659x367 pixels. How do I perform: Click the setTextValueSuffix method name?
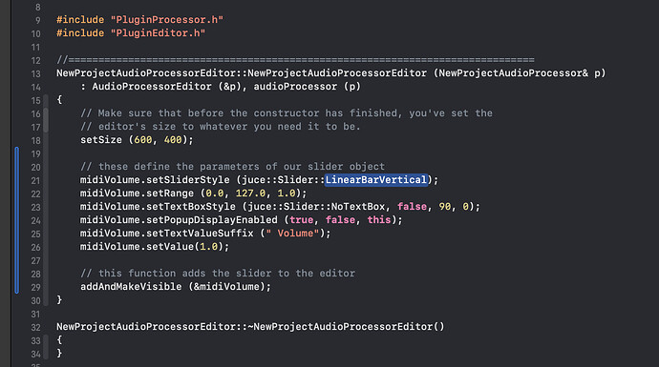tap(200, 234)
